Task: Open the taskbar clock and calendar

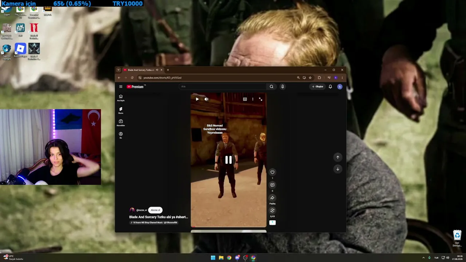Action: pyautogui.click(x=457, y=258)
